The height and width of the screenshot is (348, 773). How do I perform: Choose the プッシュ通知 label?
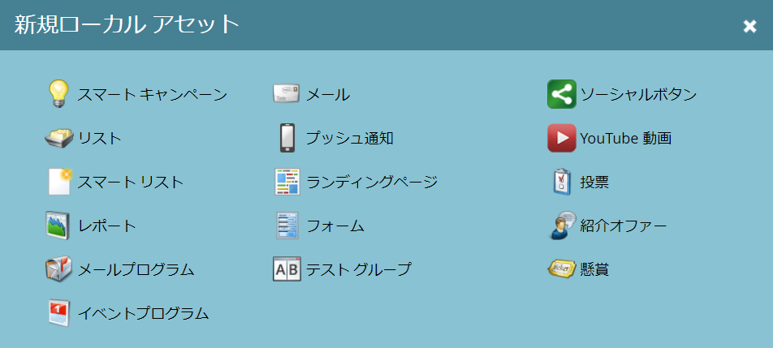[x=349, y=139]
